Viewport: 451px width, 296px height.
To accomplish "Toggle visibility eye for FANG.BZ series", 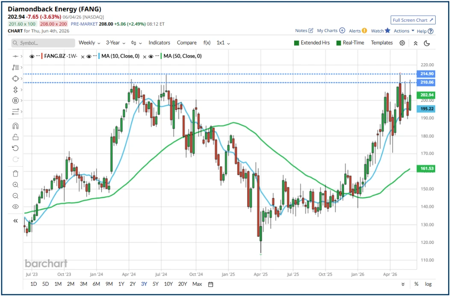I will (x=32, y=56).
